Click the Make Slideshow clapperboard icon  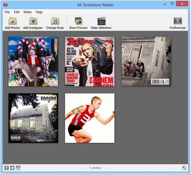tap(101, 21)
